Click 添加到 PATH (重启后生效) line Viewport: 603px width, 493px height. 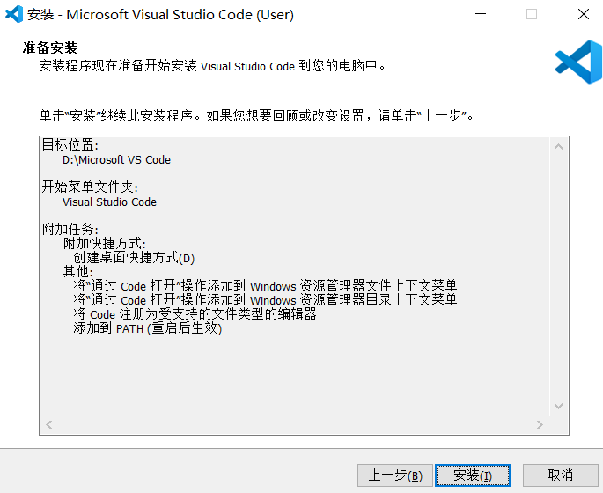148,328
